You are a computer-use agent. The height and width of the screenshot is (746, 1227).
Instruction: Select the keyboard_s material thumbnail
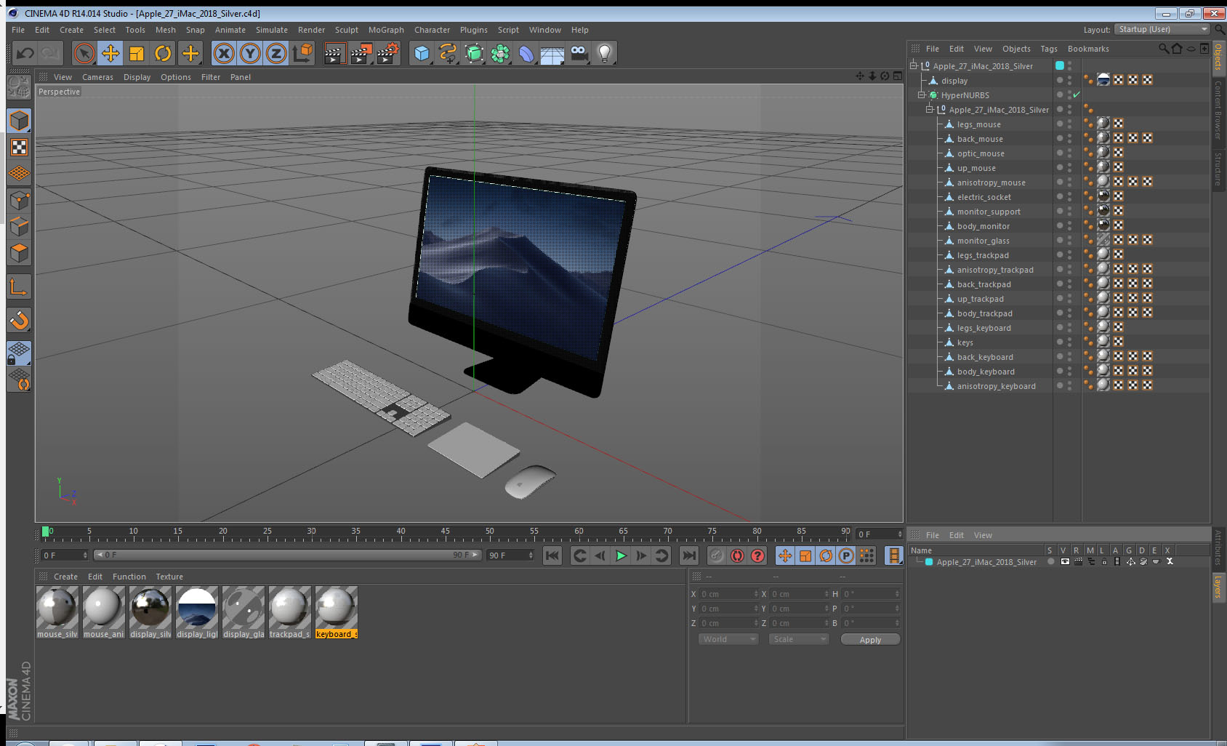click(x=337, y=612)
